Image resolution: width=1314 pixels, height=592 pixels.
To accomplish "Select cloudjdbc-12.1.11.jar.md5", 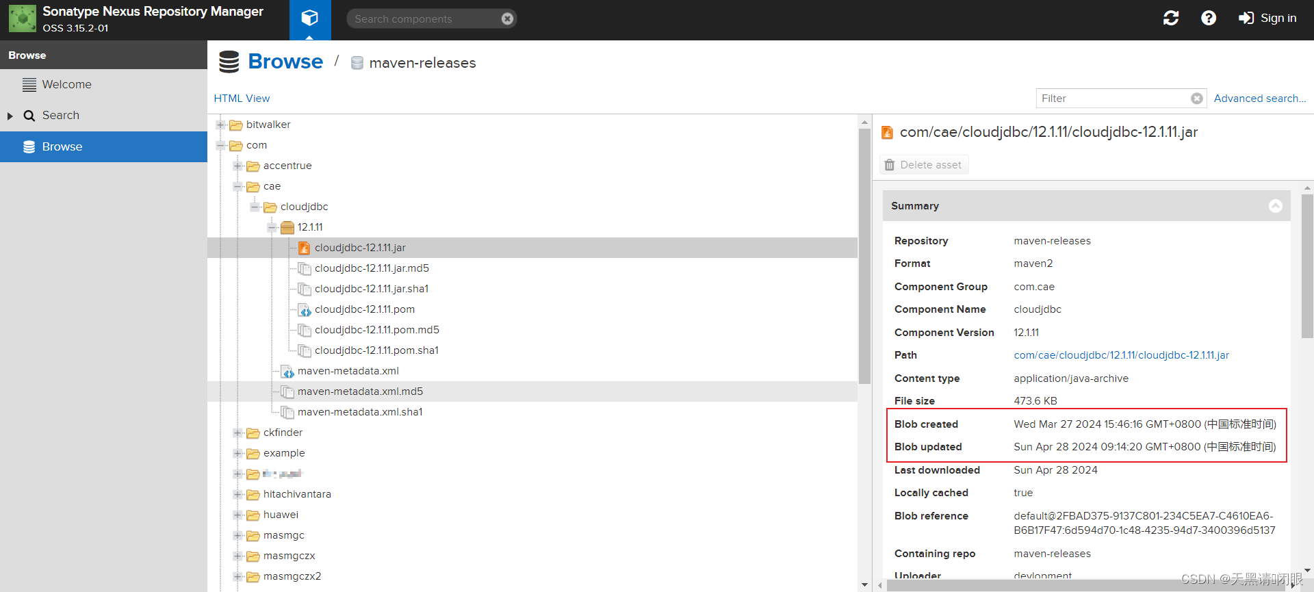I will (372, 268).
